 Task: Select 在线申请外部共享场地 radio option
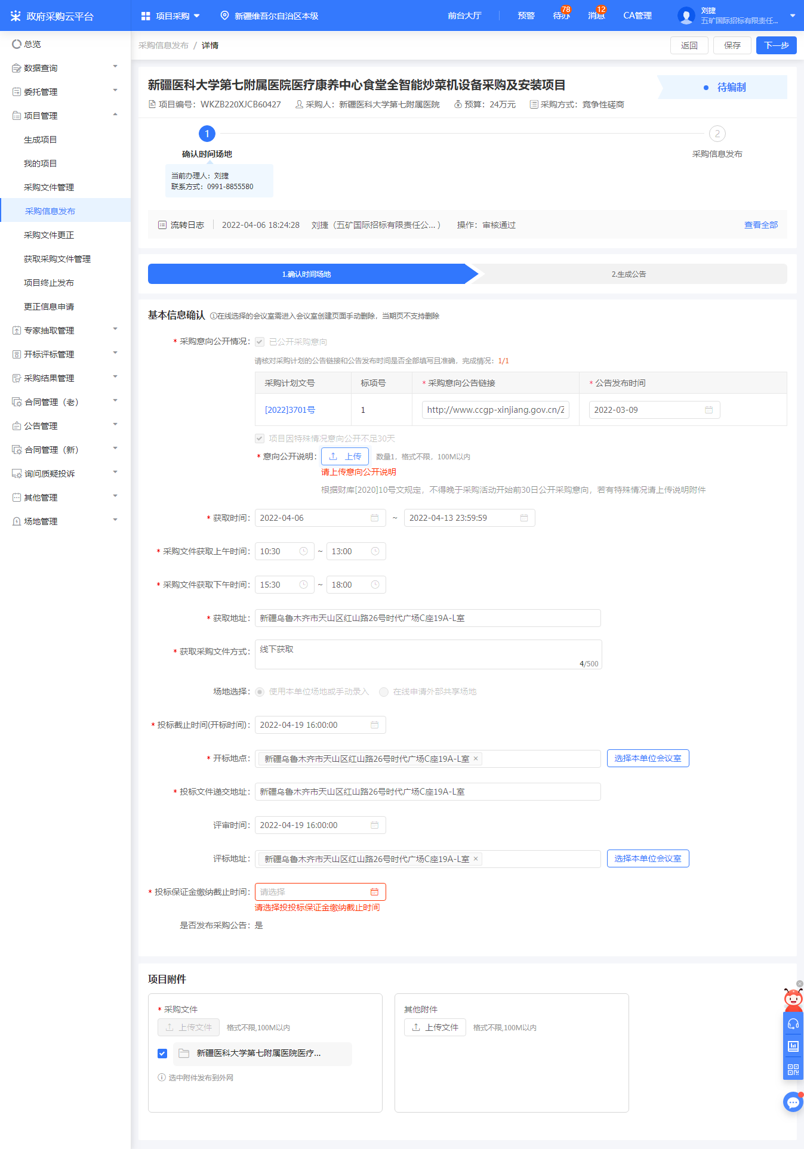[x=384, y=692]
